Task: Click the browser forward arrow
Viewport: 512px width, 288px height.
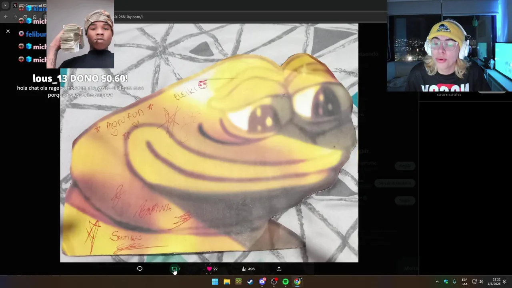Action: (15, 17)
